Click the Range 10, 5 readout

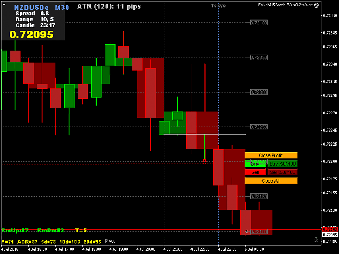pos(35,19)
